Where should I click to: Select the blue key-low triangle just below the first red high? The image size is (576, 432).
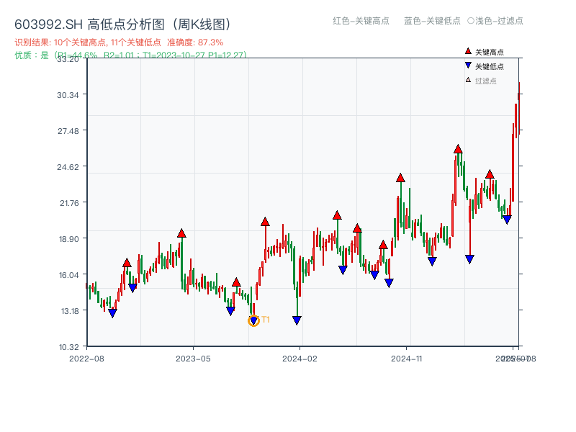132,287
